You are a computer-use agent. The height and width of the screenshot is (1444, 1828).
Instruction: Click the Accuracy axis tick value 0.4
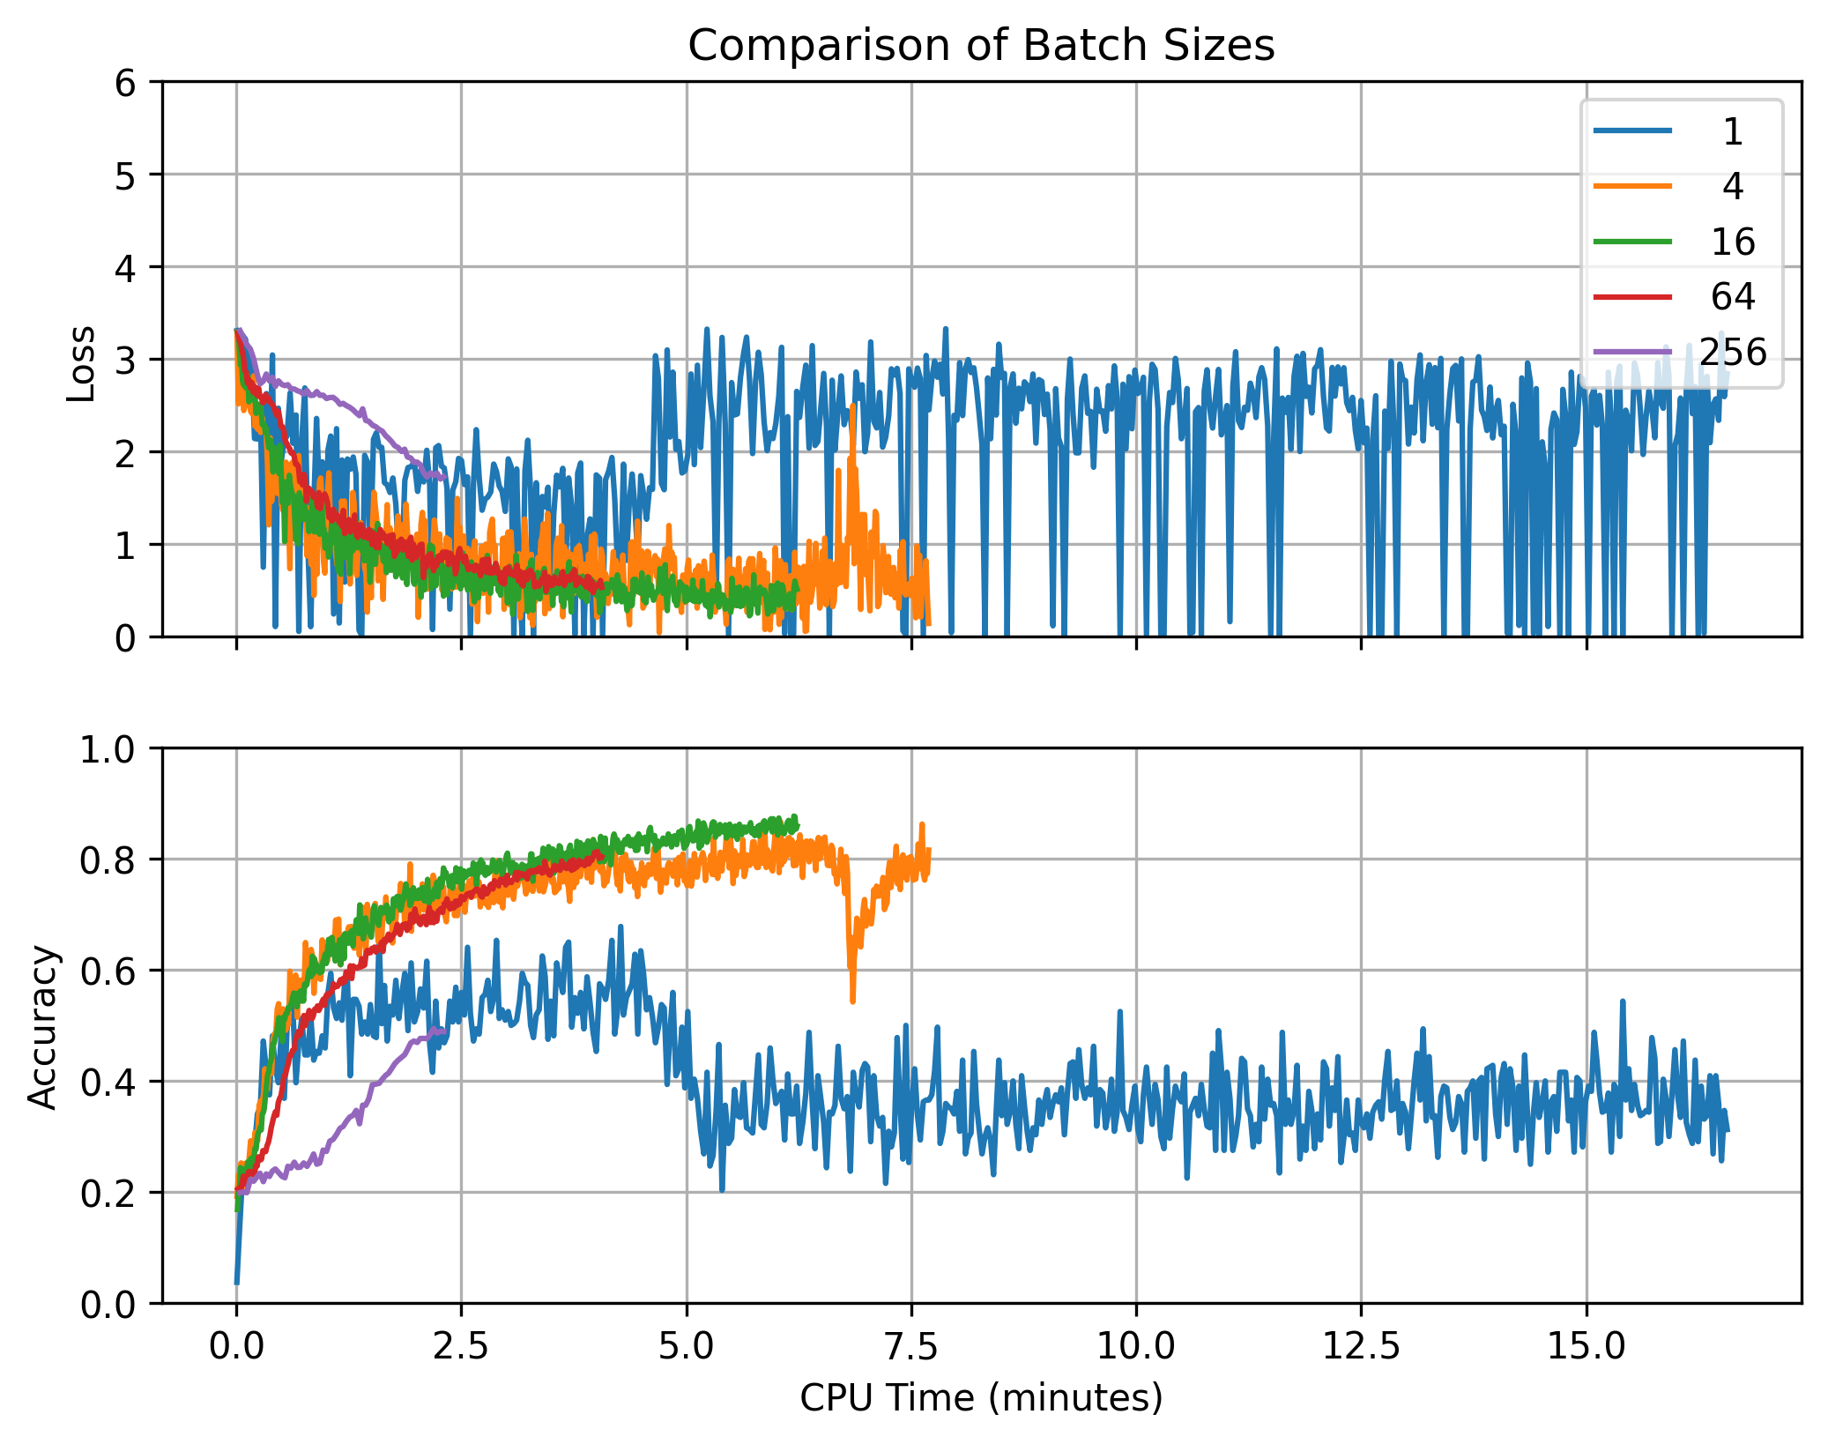click(x=108, y=1083)
